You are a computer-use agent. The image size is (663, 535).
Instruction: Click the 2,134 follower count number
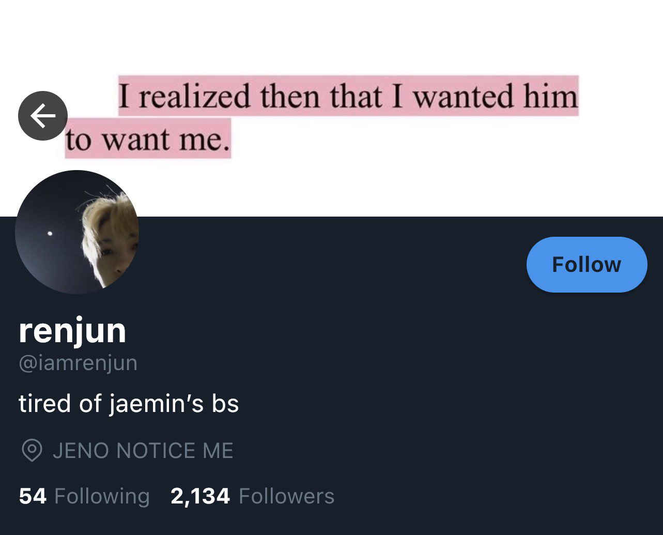200,496
